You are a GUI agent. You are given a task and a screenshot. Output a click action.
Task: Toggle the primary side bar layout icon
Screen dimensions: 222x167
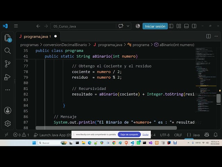[171, 26]
